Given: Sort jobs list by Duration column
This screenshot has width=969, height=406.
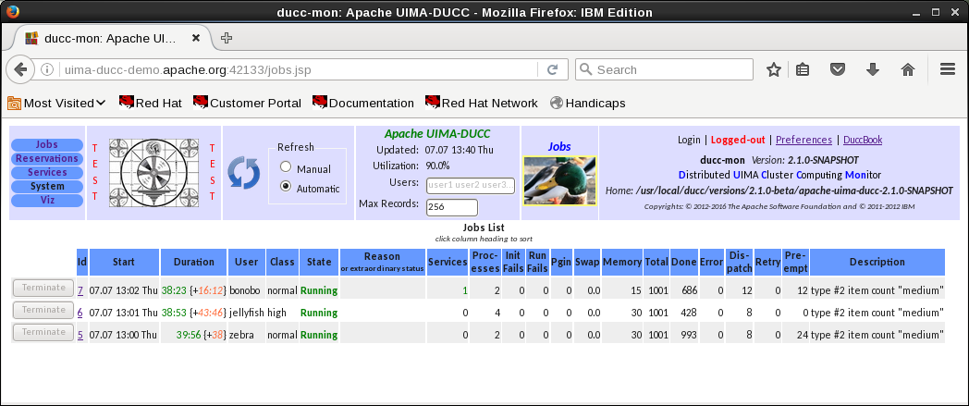Looking at the screenshot, I should click(193, 262).
